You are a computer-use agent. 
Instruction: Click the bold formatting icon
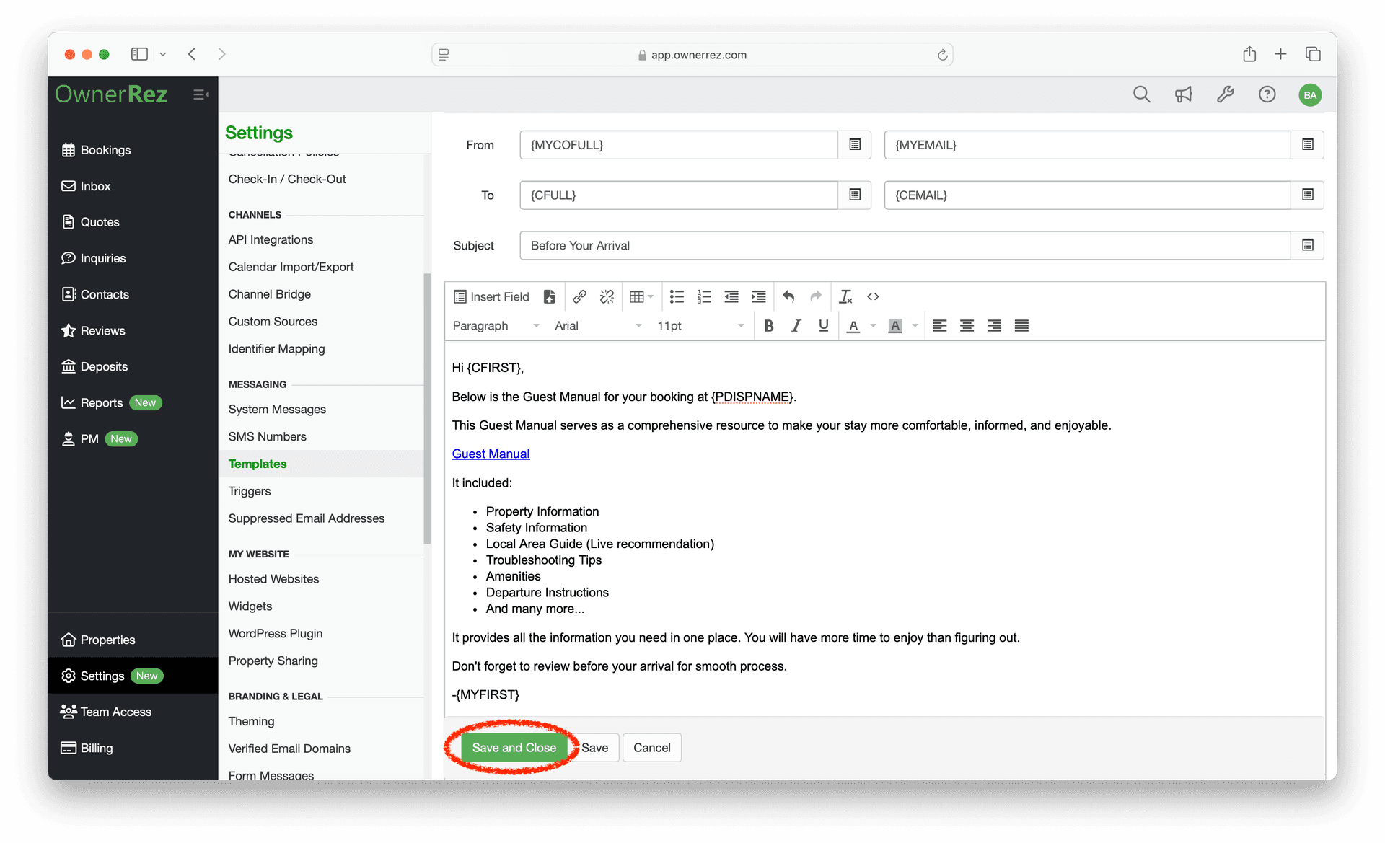769,325
